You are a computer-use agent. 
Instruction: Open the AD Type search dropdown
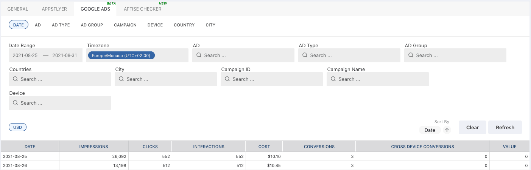pos(349,55)
